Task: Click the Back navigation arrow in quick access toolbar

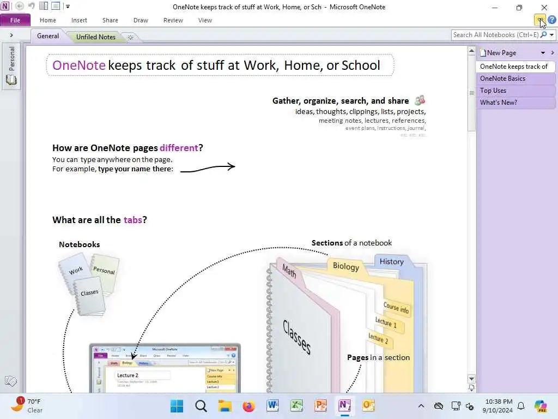Action: 19,6
